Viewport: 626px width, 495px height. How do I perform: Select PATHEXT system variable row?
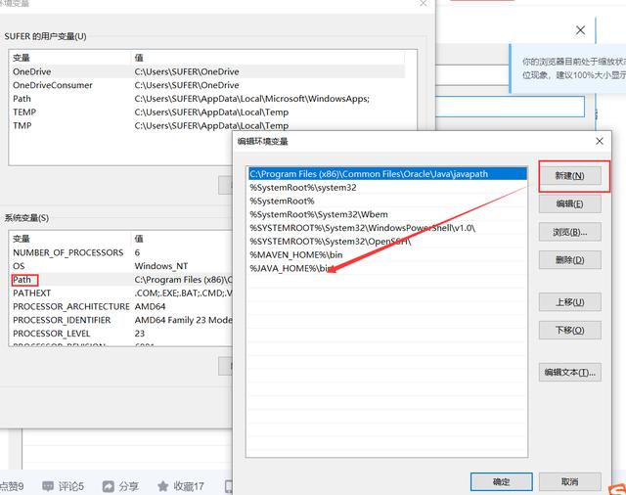click(x=121, y=293)
